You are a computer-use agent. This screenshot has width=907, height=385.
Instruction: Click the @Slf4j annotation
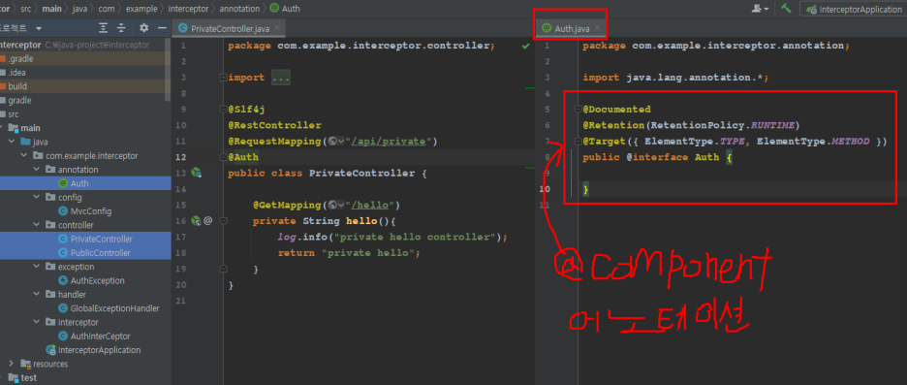[x=246, y=110]
